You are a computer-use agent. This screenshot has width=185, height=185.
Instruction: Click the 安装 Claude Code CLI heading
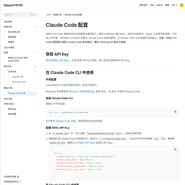(59, 98)
